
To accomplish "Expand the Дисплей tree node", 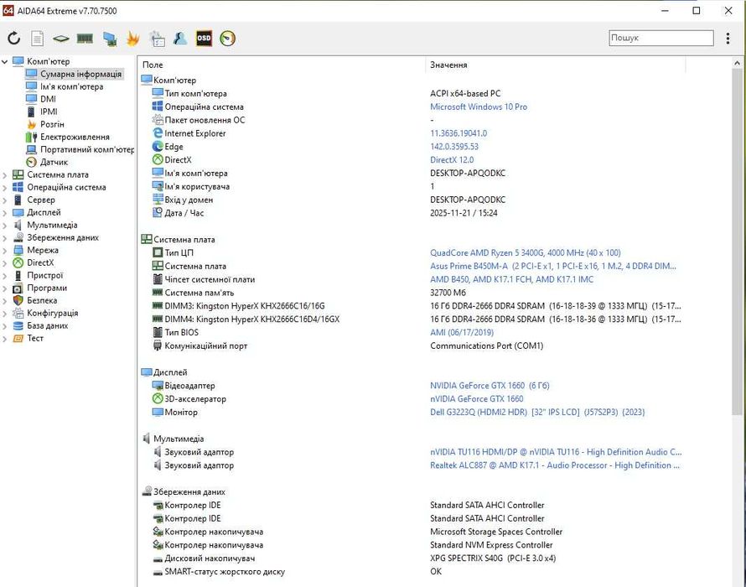I will coord(5,213).
